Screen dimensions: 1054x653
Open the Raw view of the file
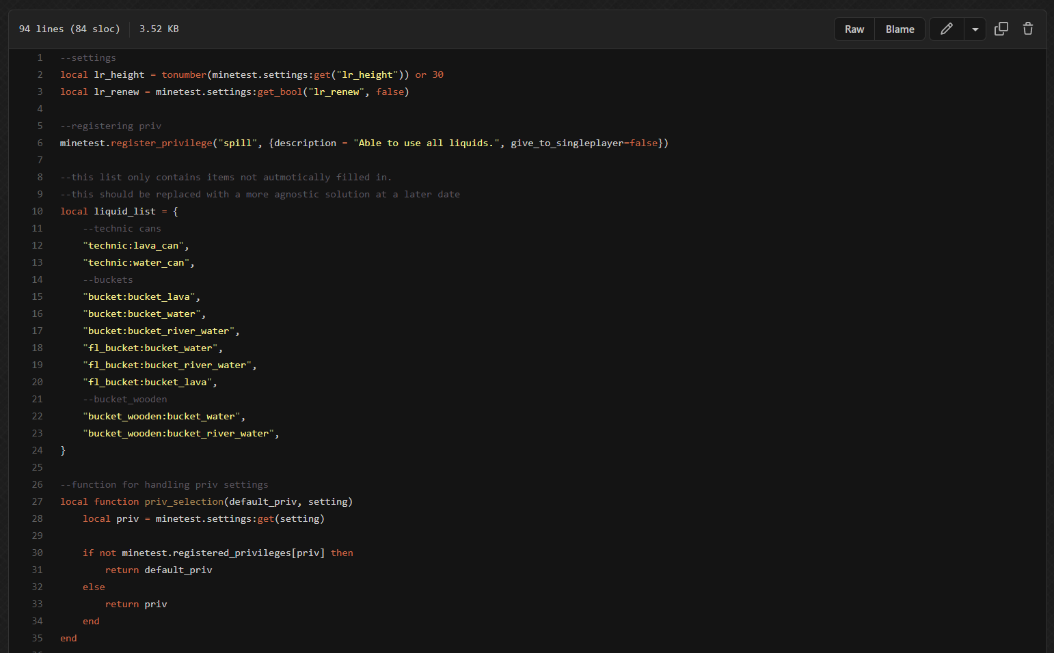click(854, 29)
